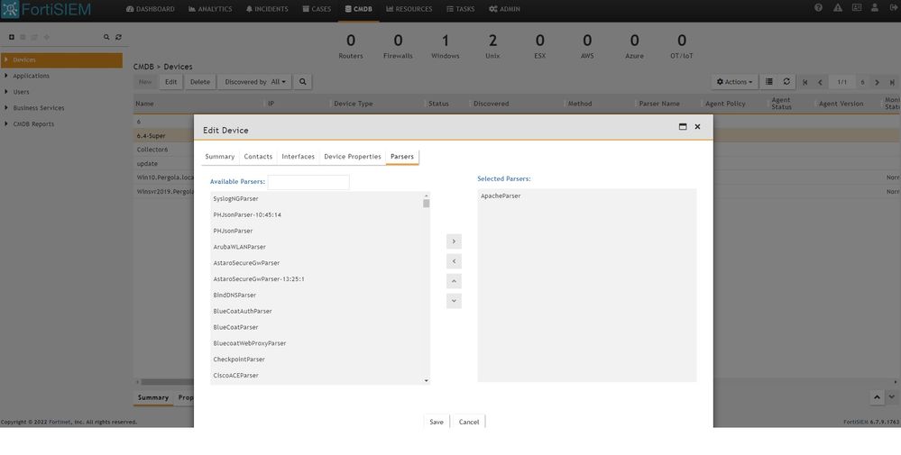Switch to the Interfaces tab

point(298,157)
